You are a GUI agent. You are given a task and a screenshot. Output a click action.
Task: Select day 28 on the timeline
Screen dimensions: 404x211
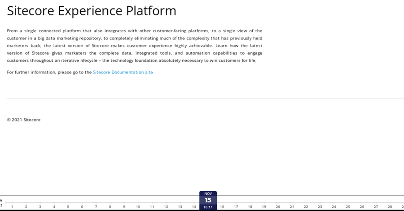point(390,207)
